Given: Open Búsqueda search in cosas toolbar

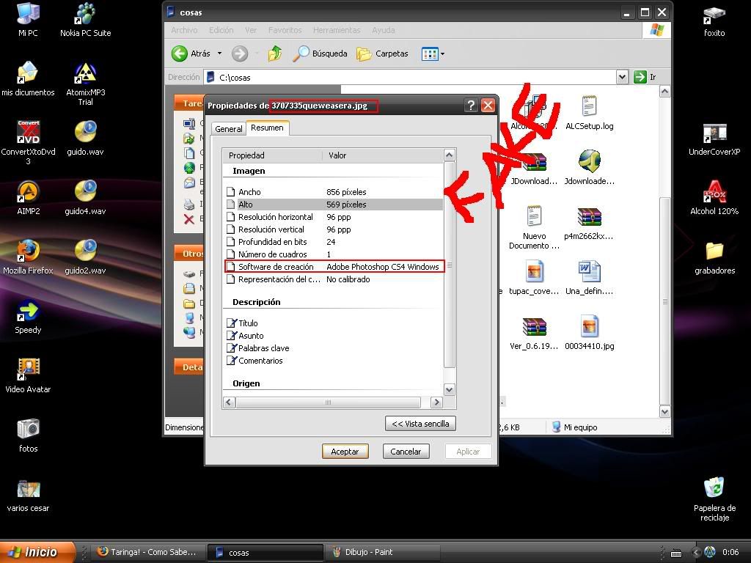Looking at the screenshot, I should [320, 54].
